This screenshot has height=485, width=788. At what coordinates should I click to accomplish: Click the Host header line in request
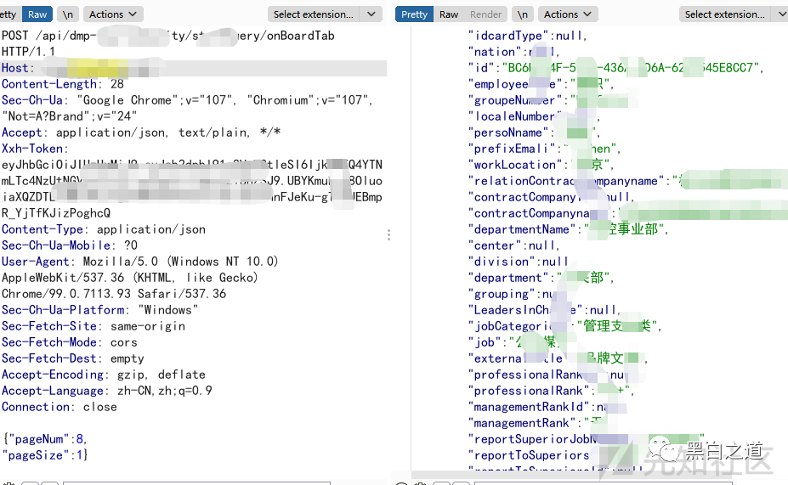(16, 68)
